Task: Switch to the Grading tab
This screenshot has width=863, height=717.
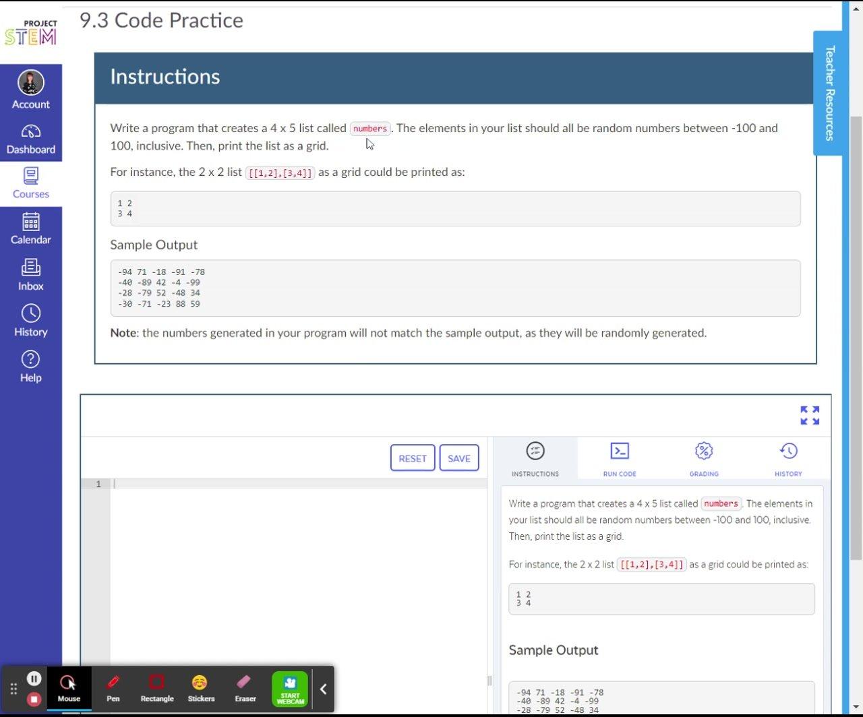Action: [704, 459]
